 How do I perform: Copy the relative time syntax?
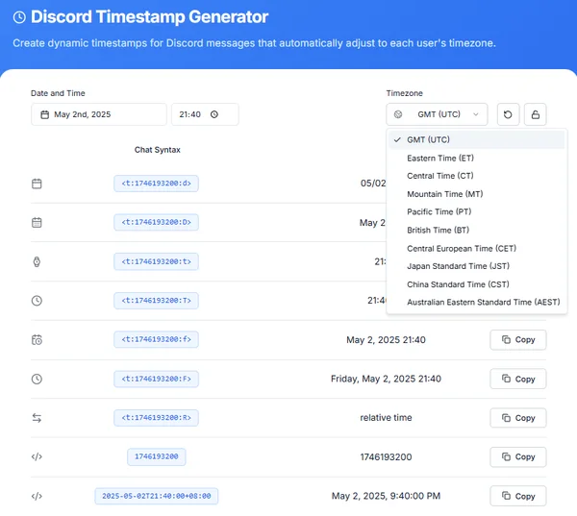[x=518, y=418]
